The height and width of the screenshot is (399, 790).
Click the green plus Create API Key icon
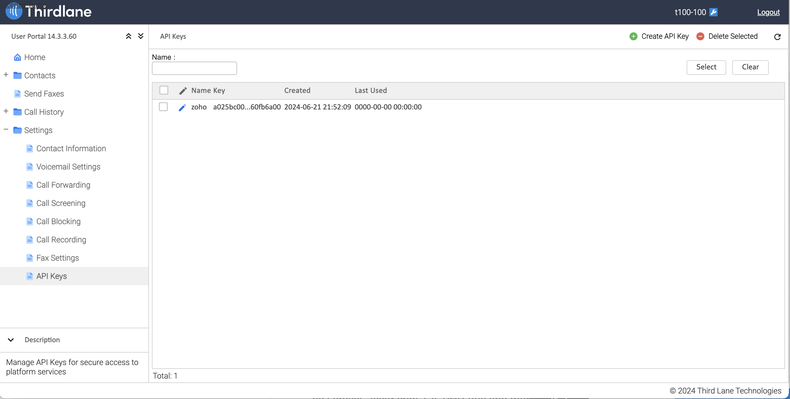coord(633,36)
